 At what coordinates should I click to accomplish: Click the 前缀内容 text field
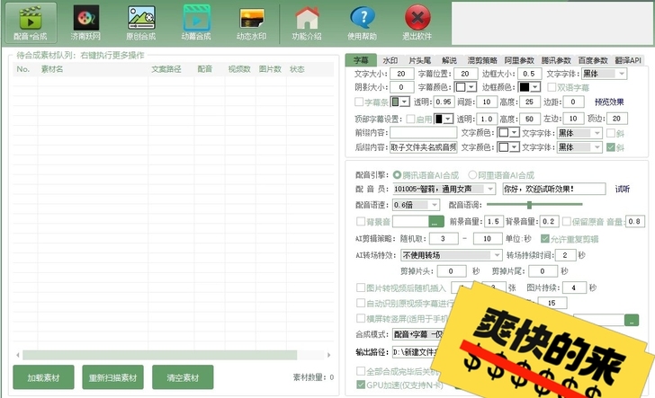click(424, 133)
